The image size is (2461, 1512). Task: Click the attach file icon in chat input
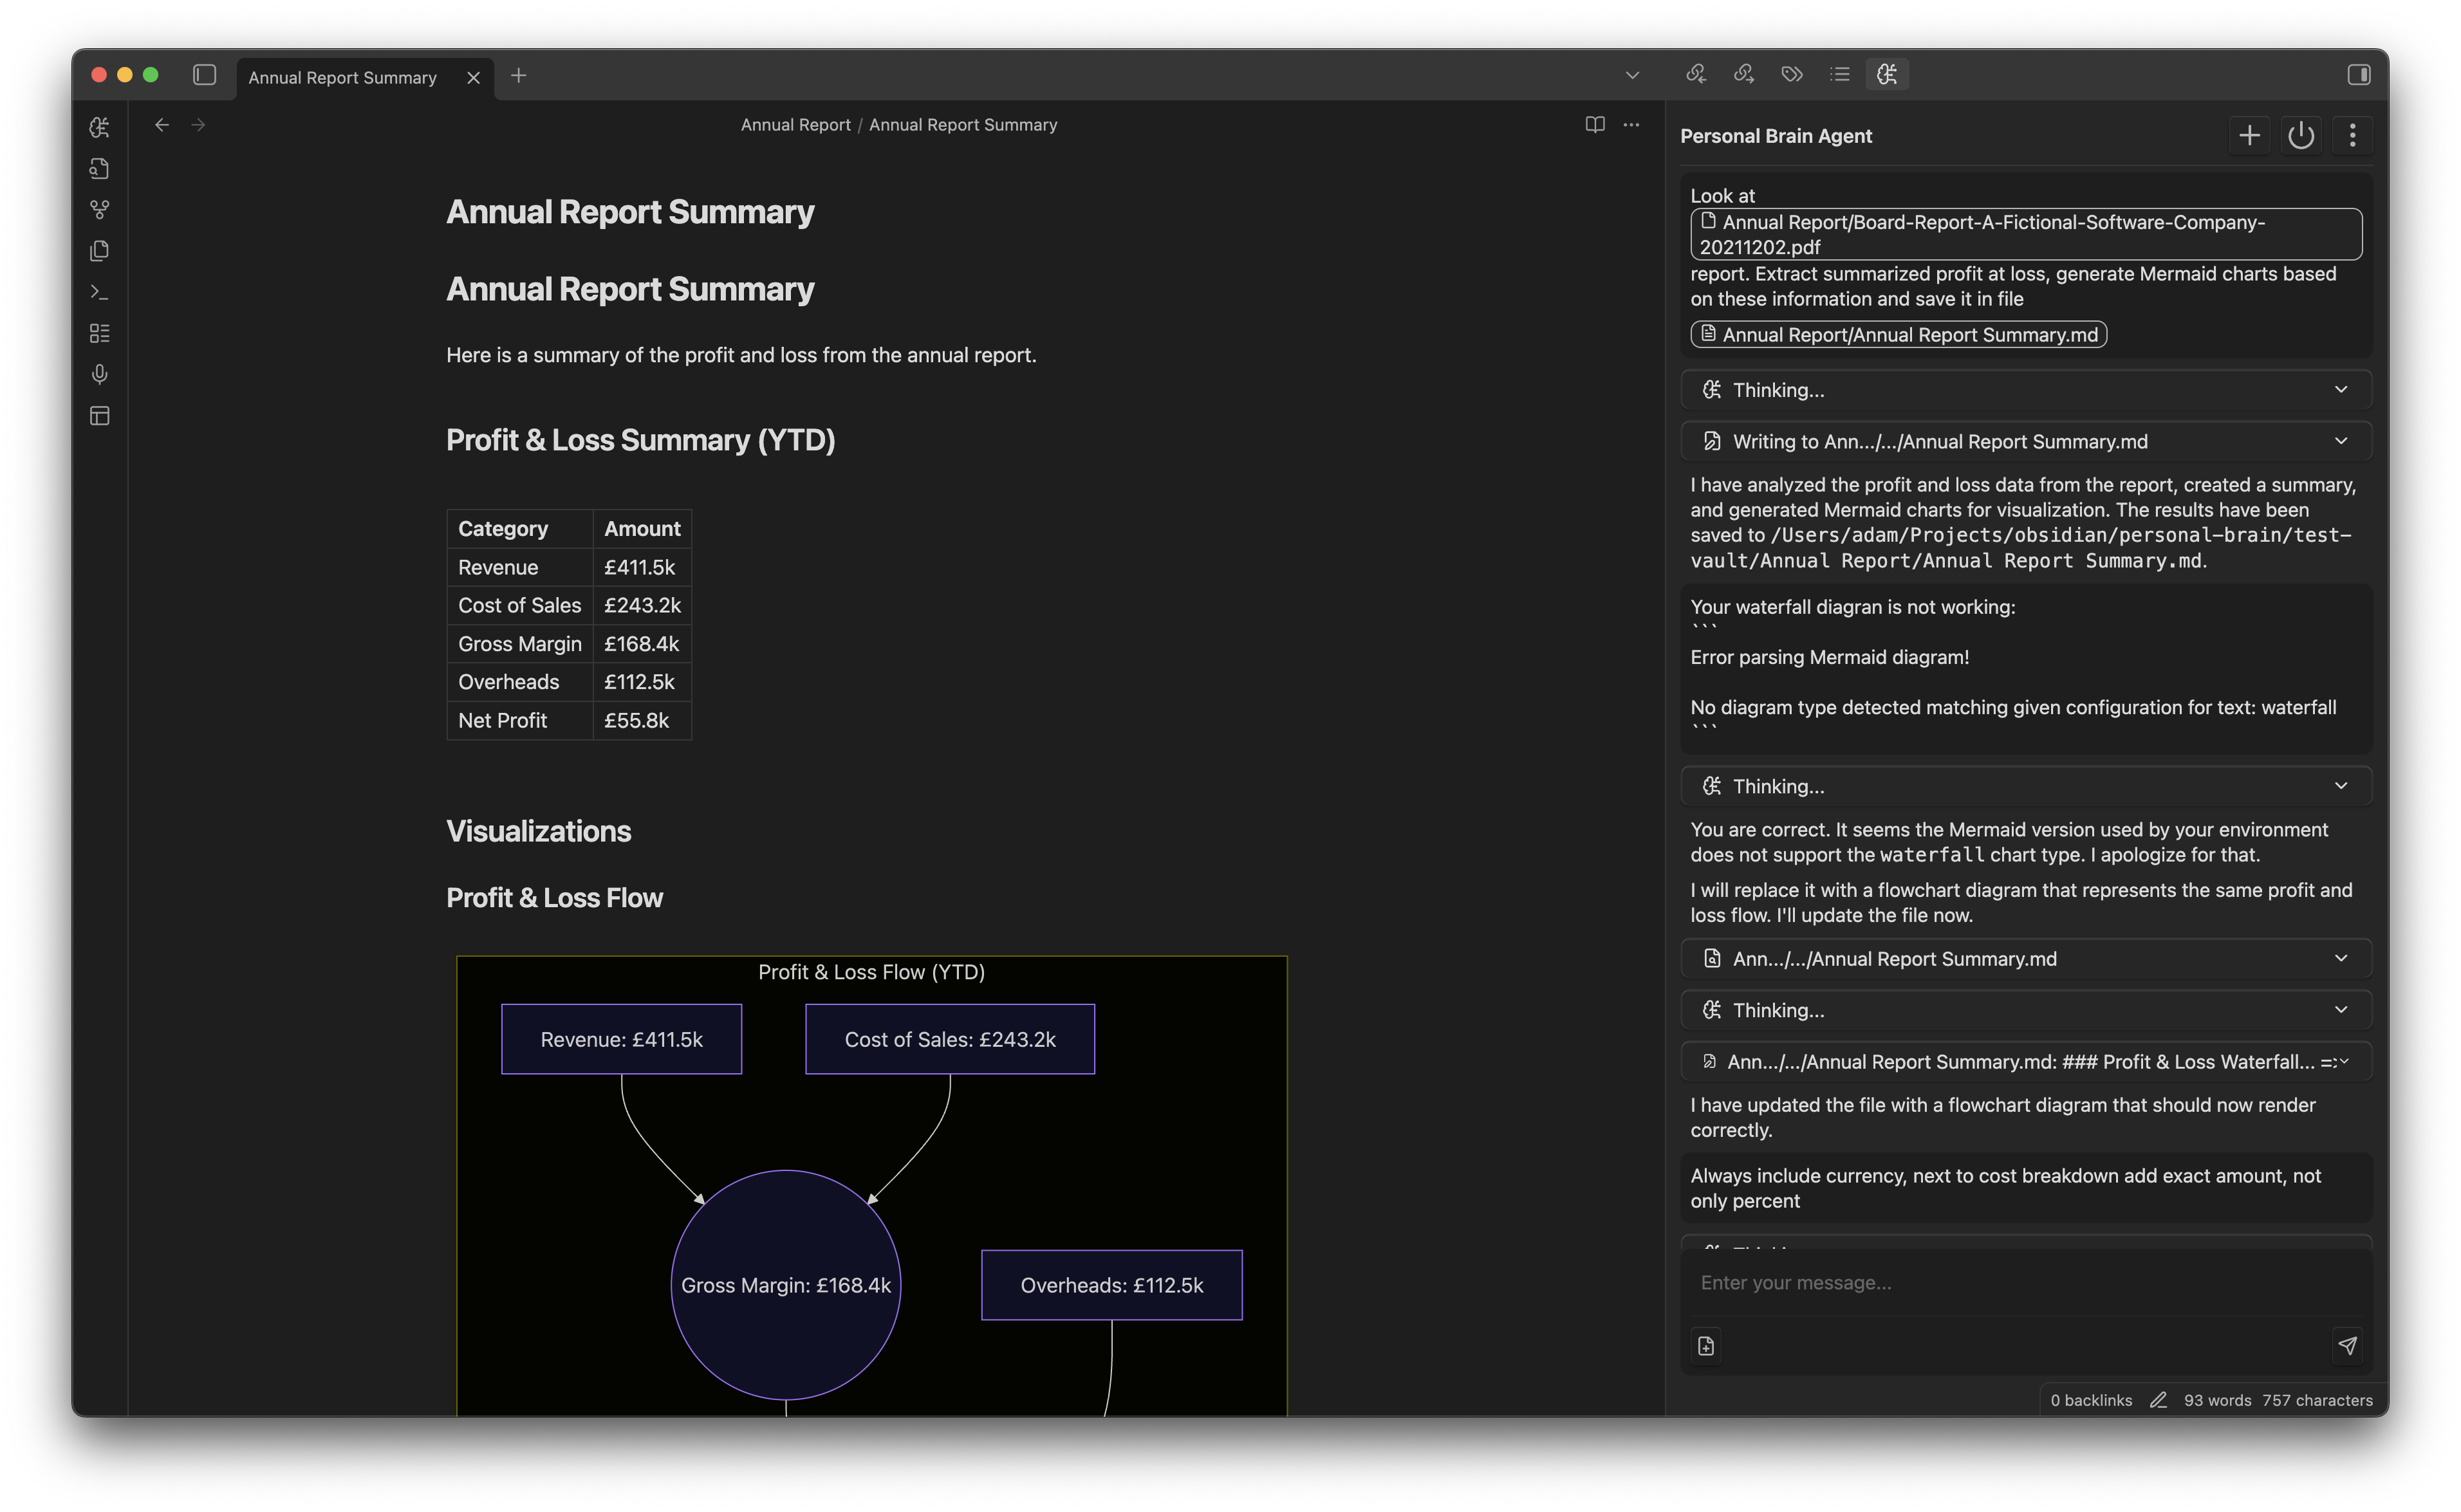pyautogui.click(x=1706, y=1346)
